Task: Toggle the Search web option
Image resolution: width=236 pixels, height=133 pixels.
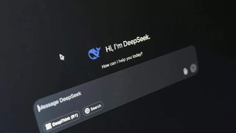Action: click(93, 109)
